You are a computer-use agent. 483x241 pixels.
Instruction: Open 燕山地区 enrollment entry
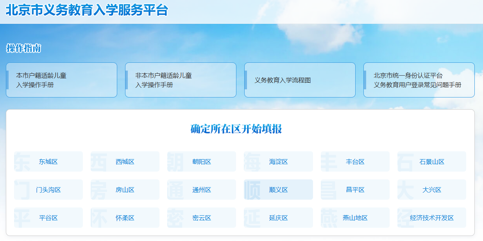(x=355, y=218)
